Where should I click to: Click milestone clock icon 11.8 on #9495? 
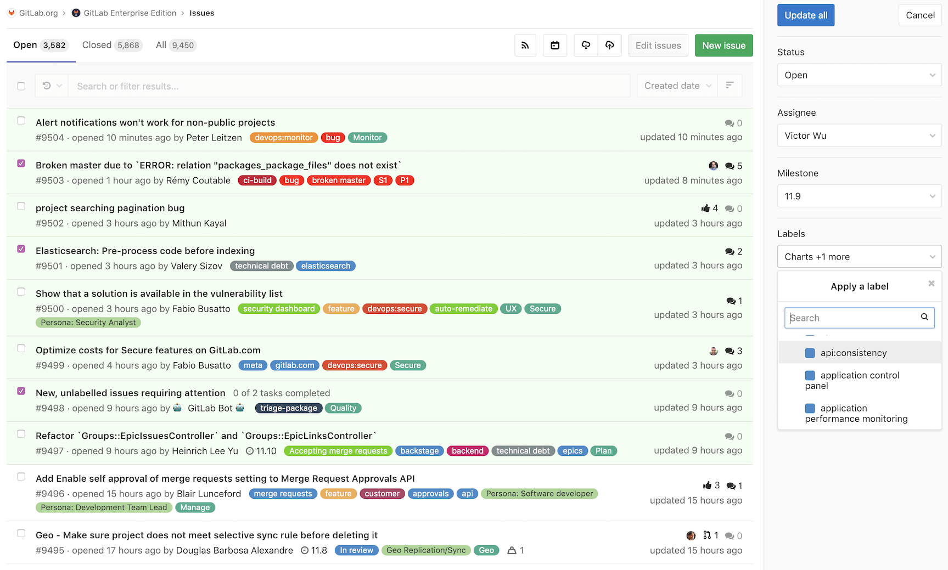(305, 550)
